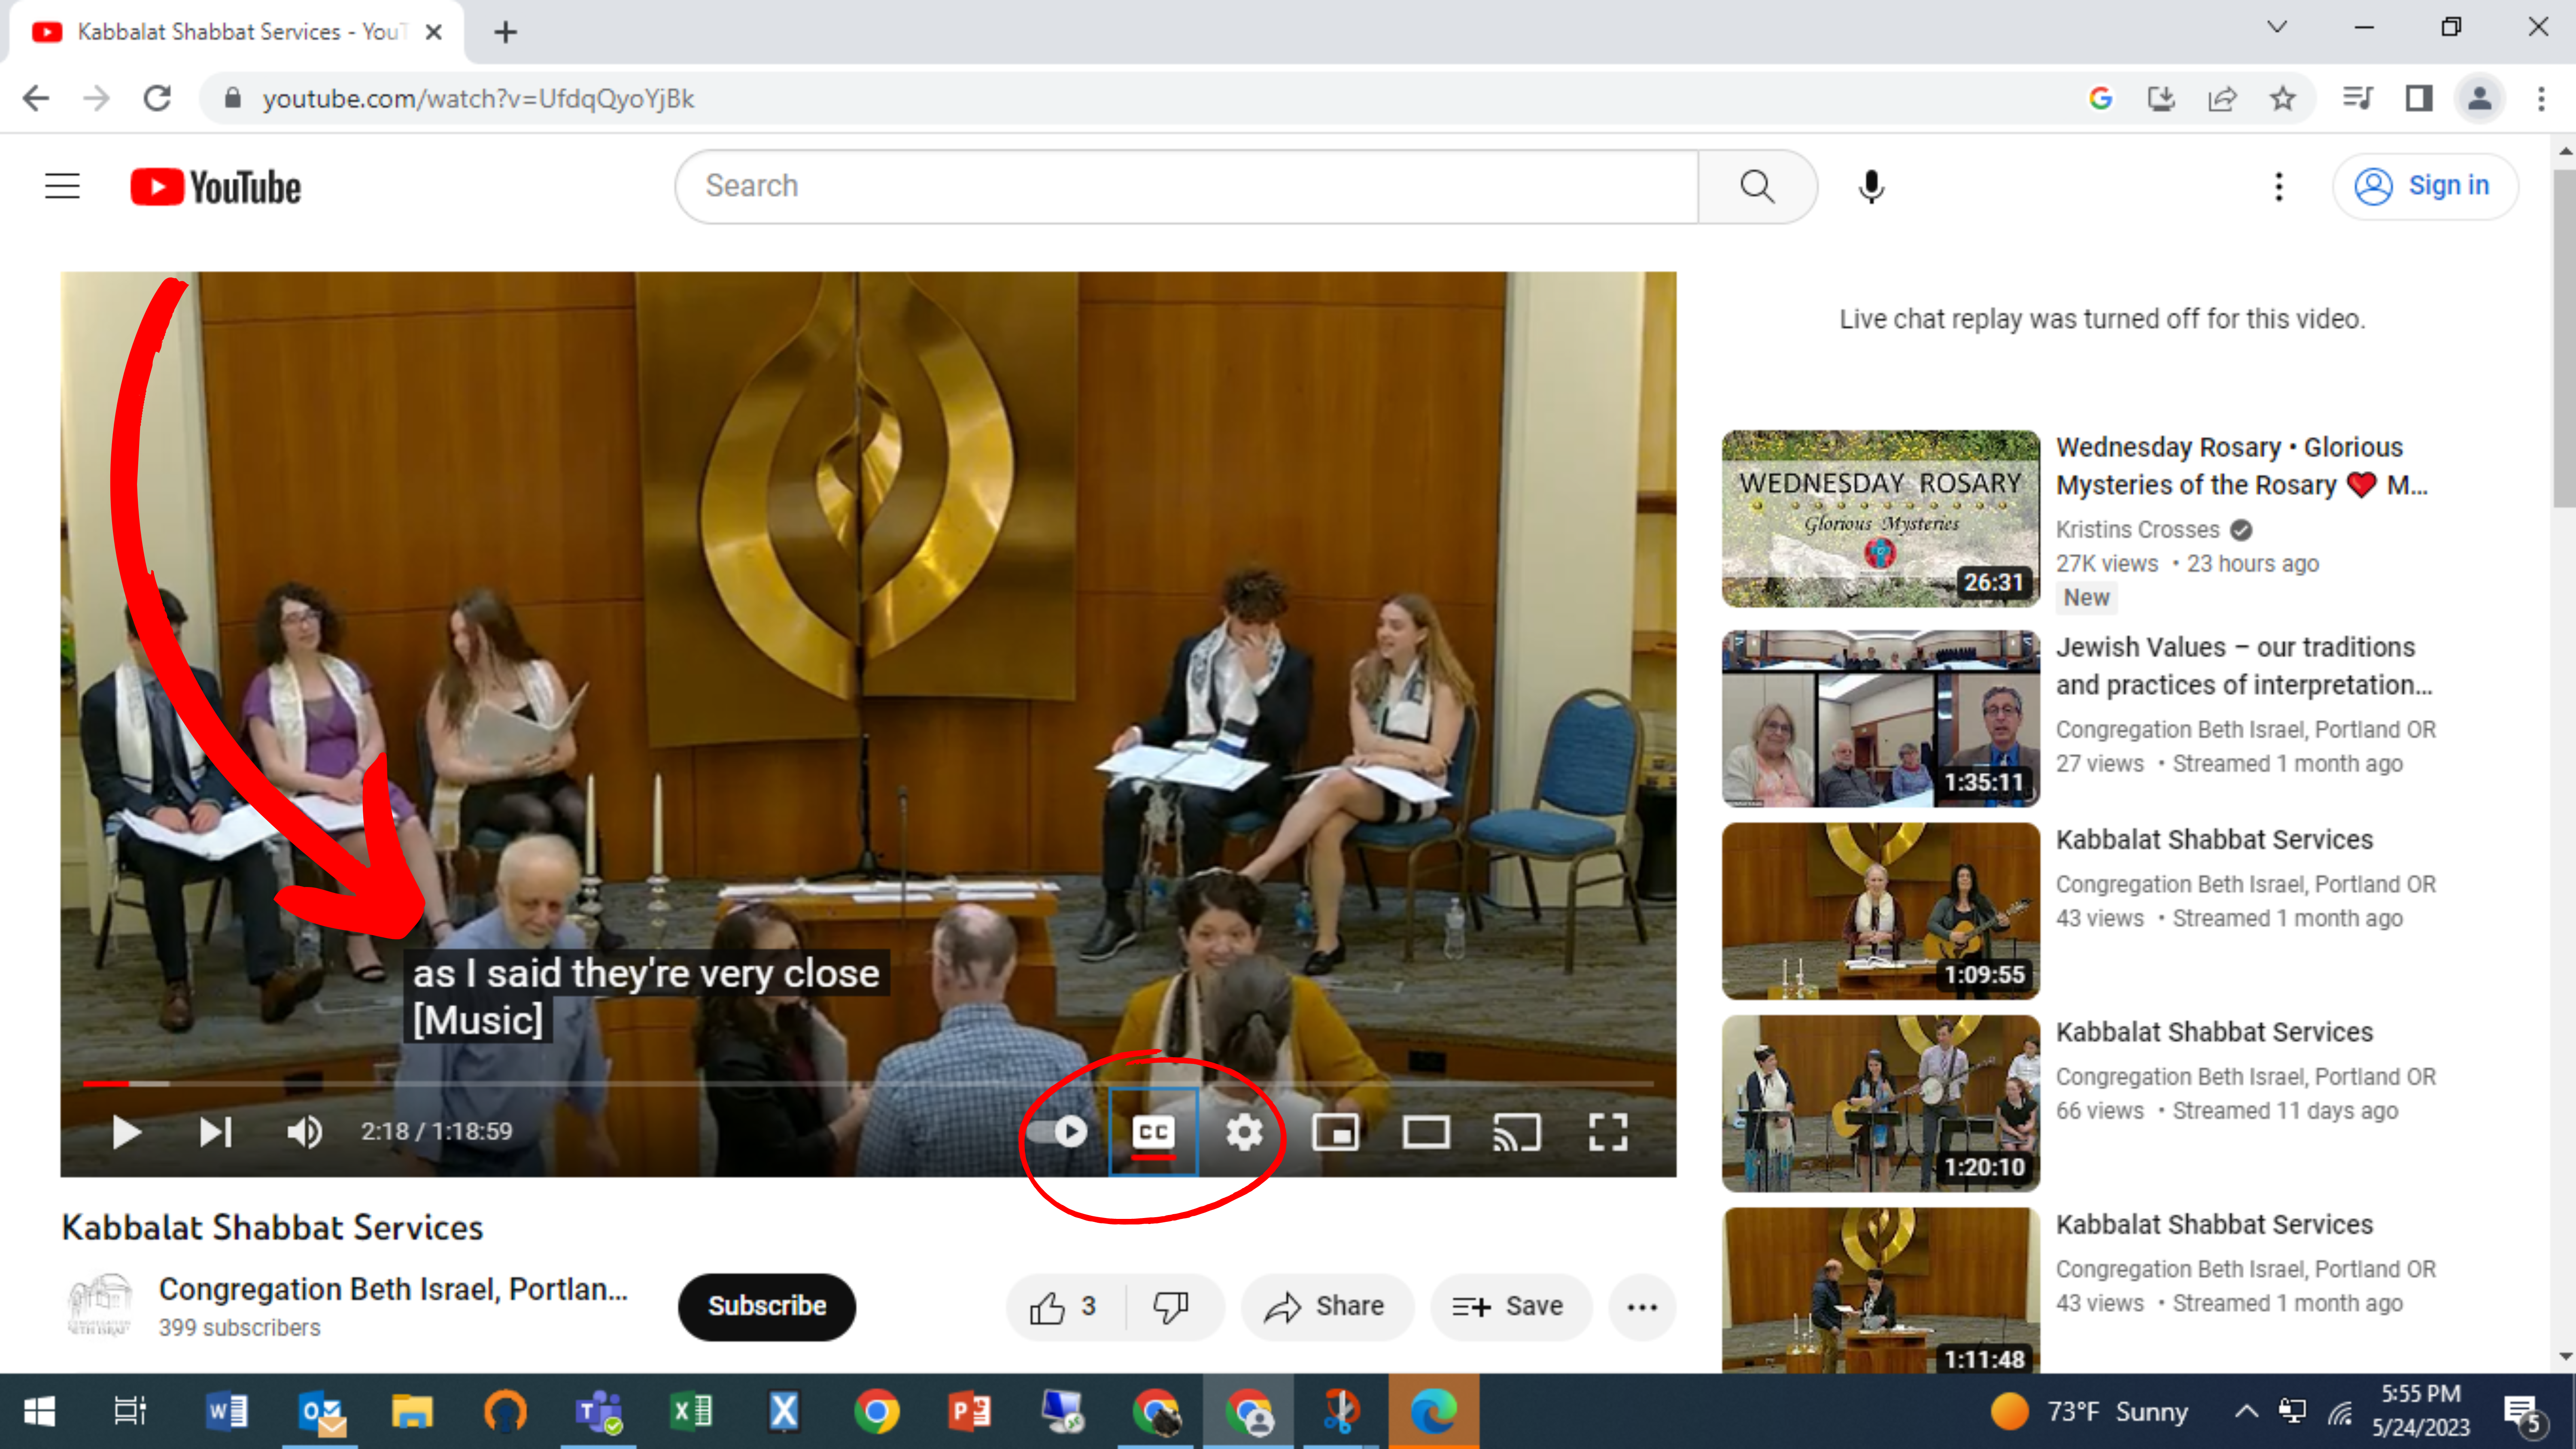Seek on the video progress bar
This screenshot has width=2576, height=1449.
[x=868, y=1083]
